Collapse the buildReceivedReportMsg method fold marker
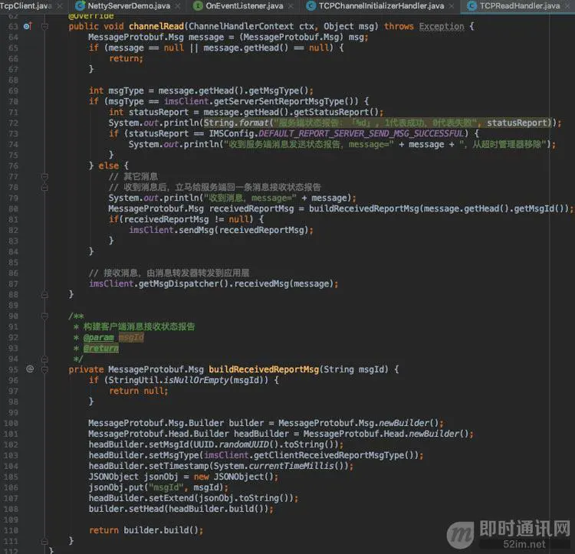This screenshot has height=554, width=575. (x=44, y=369)
